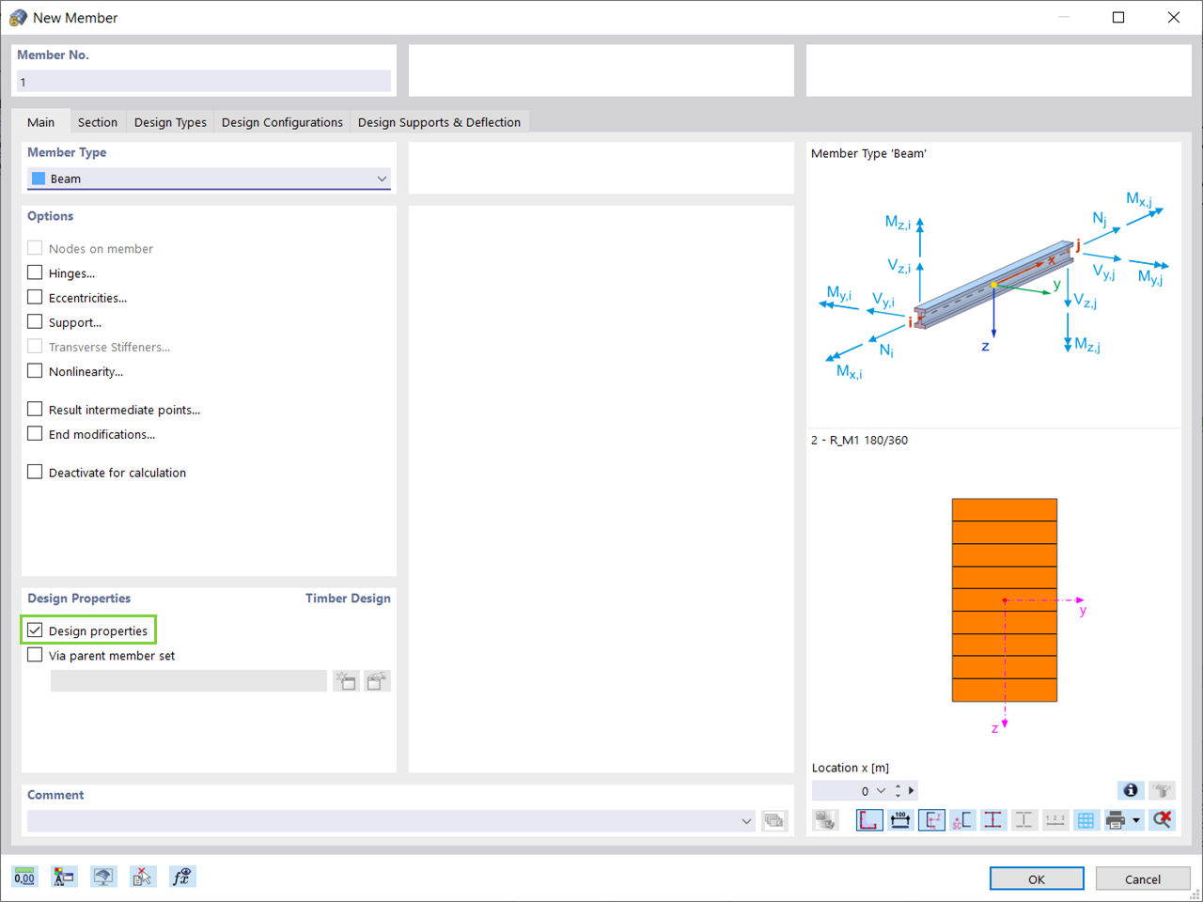Click the edit parent member set icon
The width and height of the screenshot is (1203, 902).
tap(378, 681)
